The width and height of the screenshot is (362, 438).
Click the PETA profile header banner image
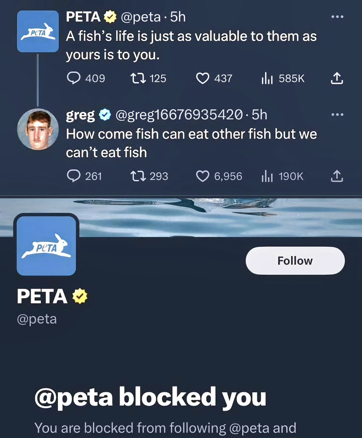tap(181, 217)
